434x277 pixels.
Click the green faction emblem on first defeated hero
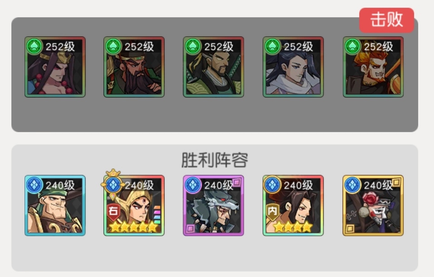click(x=34, y=46)
